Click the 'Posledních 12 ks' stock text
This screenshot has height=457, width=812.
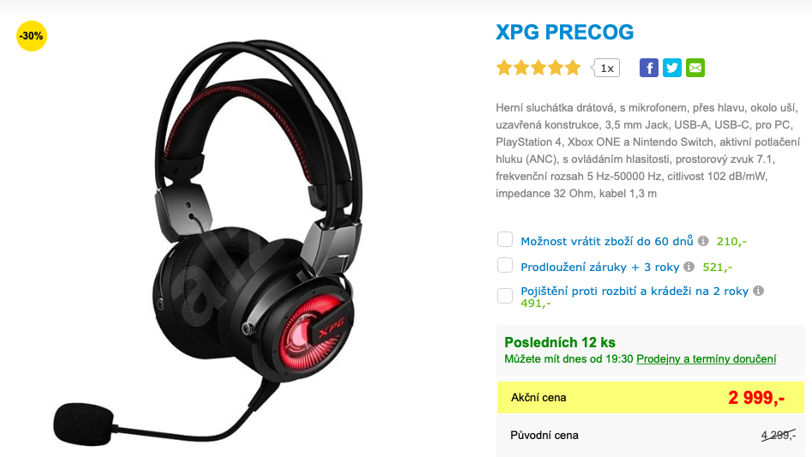tap(560, 342)
